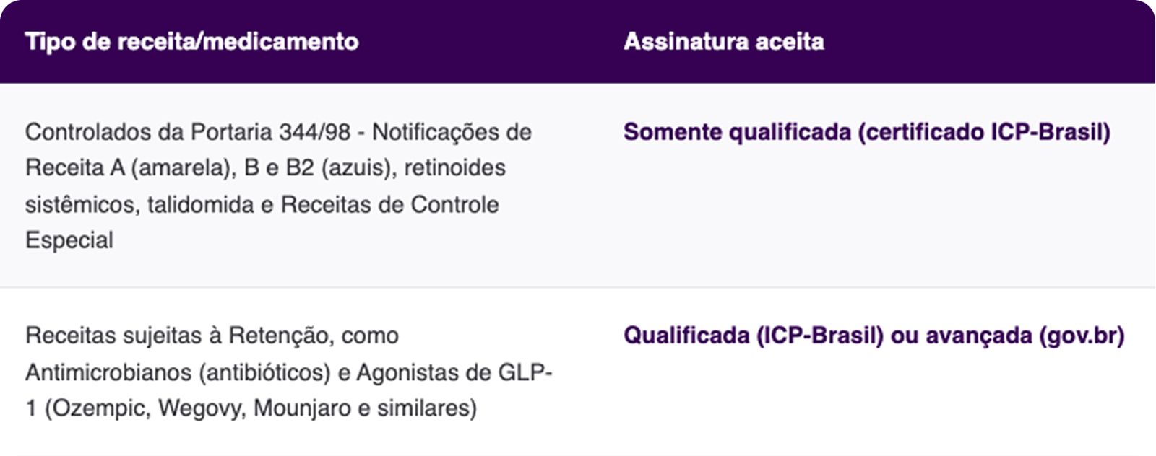Click '(gov.br)' in the second row signature
The image size is (1156, 456).
click(1082, 336)
